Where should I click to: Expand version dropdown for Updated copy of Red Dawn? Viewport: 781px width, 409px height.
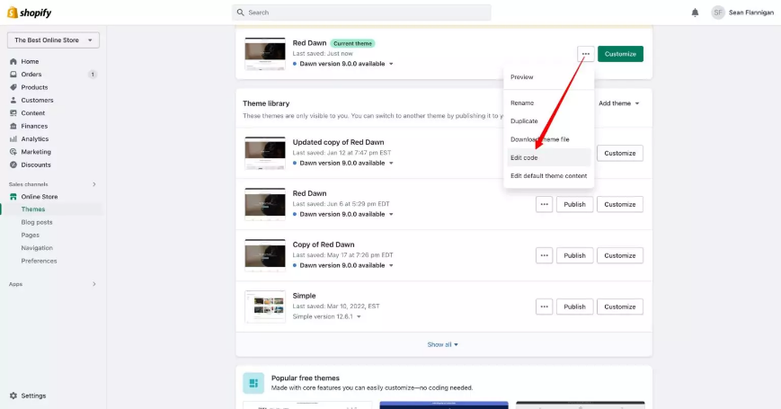[391, 163]
